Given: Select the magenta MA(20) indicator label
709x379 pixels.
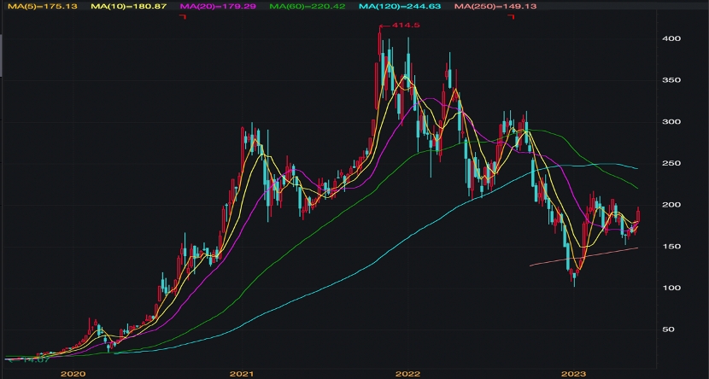Looking at the screenshot, I should pyautogui.click(x=218, y=6).
